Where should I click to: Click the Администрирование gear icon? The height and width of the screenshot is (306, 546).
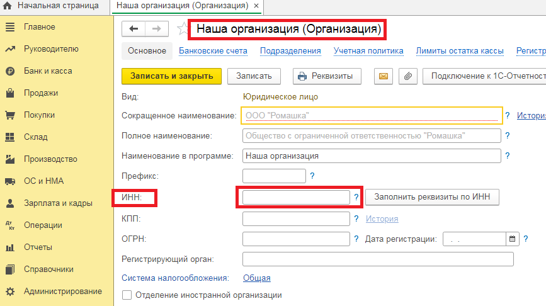coord(10,292)
